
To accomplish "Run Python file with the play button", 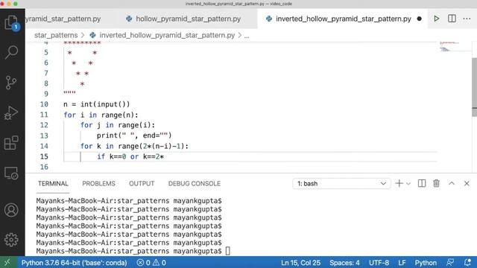I will [x=437, y=19].
